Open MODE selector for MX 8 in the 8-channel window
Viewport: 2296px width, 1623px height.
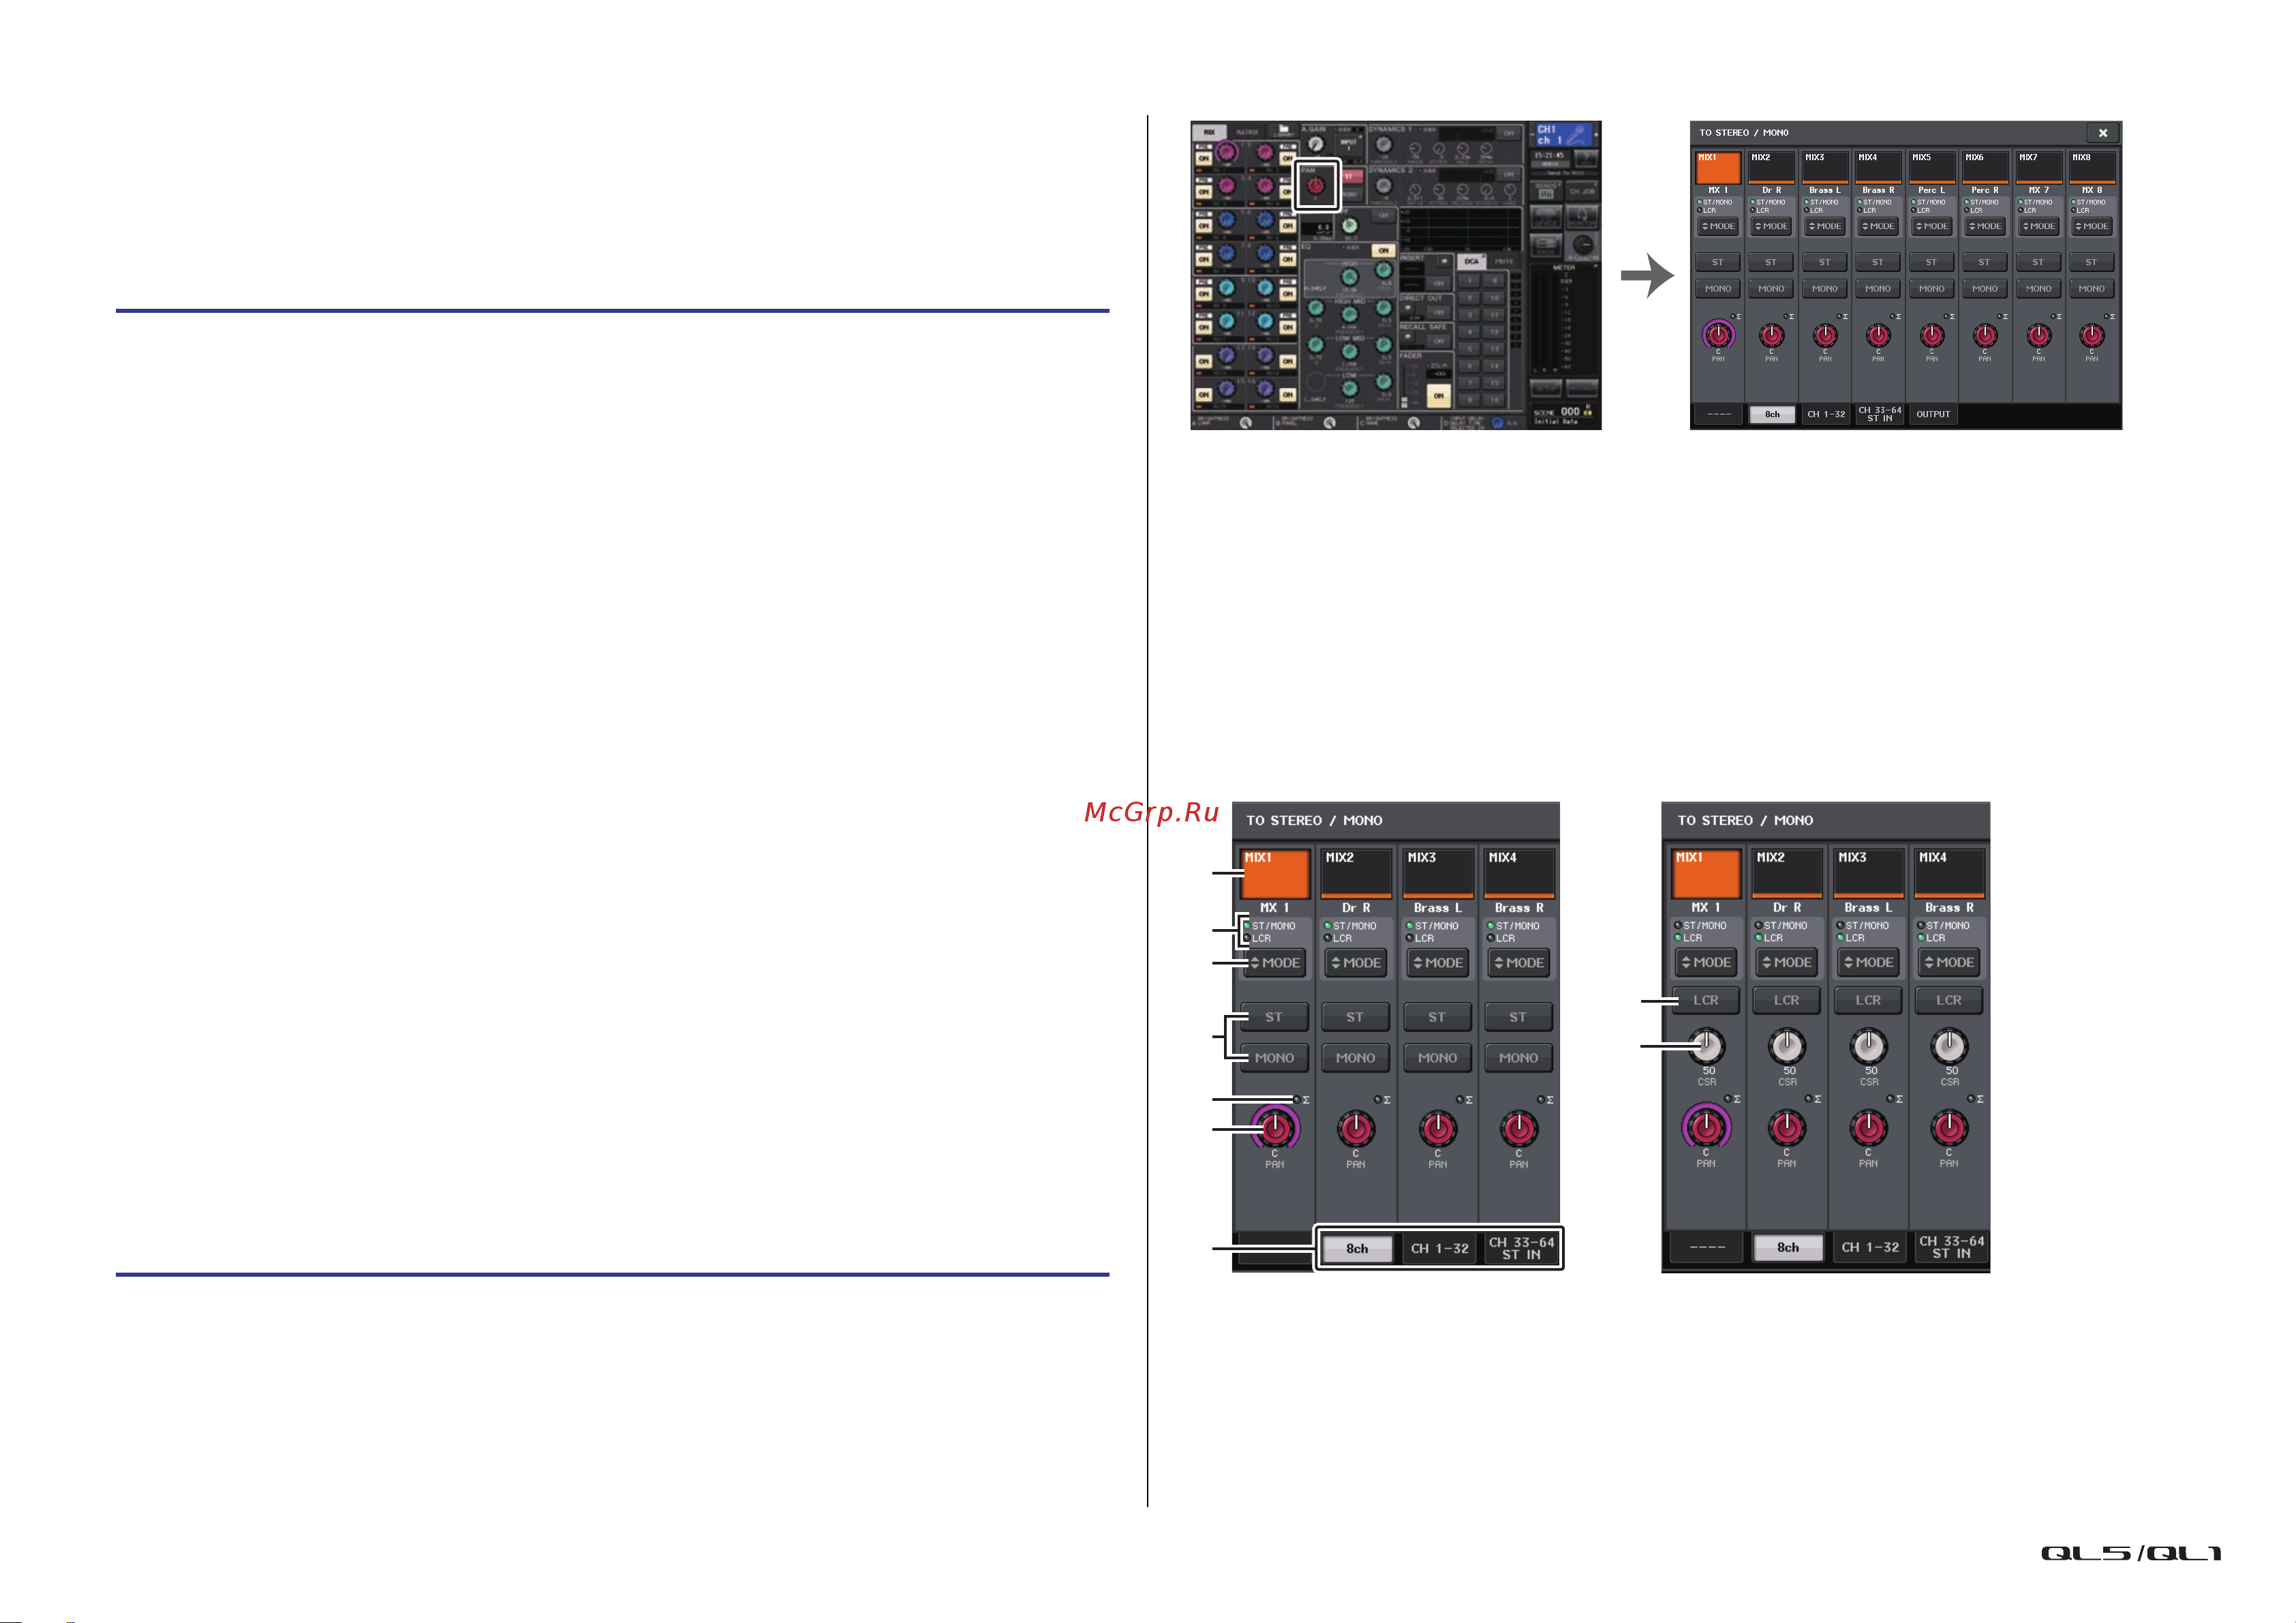pyautogui.click(x=2092, y=227)
